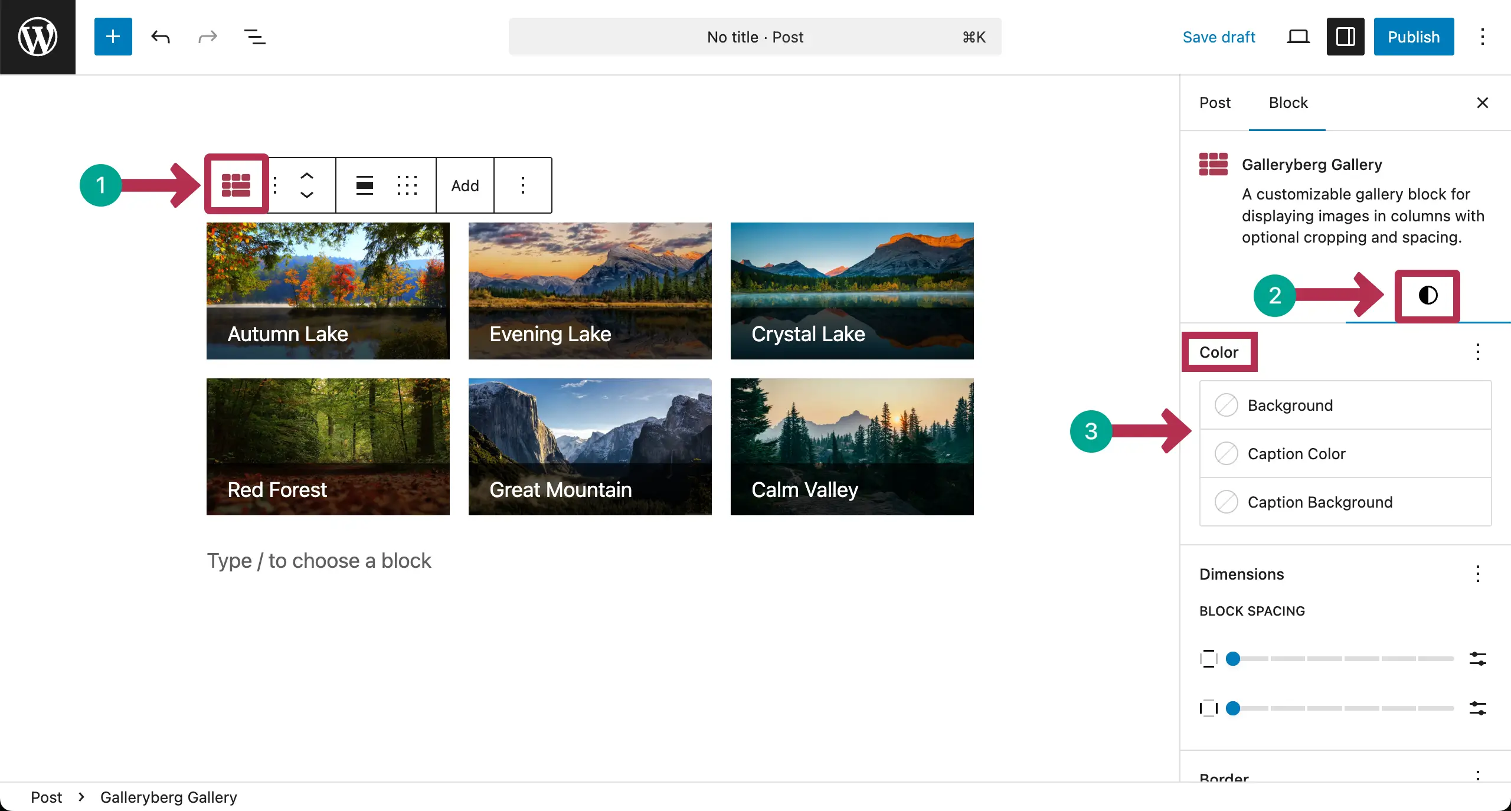This screenshot has width=1511, height=811.
Task: Toggle custom size control on second spacing slider
Action: click(1478, 709)
